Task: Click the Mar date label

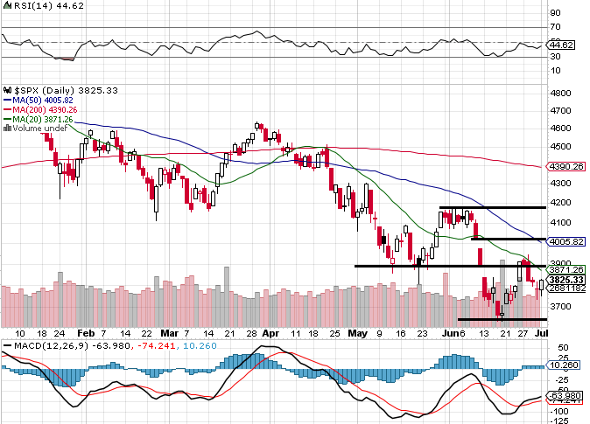Action: point(169,333)
